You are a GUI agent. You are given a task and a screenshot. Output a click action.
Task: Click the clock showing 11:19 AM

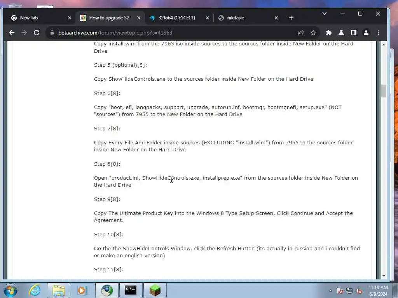pos(378,290)
